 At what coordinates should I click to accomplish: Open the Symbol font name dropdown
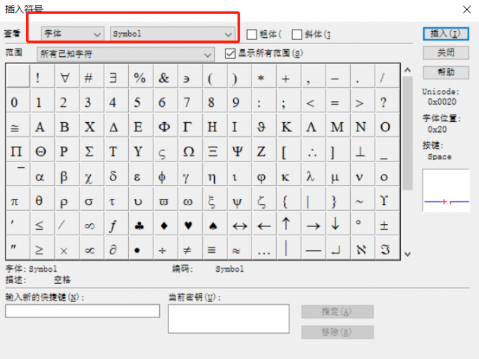[173, 34]
